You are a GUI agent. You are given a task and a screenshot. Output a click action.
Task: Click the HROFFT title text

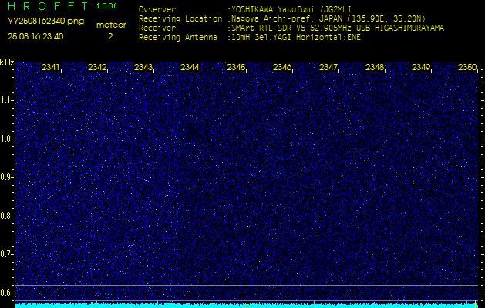click(48, 6)
